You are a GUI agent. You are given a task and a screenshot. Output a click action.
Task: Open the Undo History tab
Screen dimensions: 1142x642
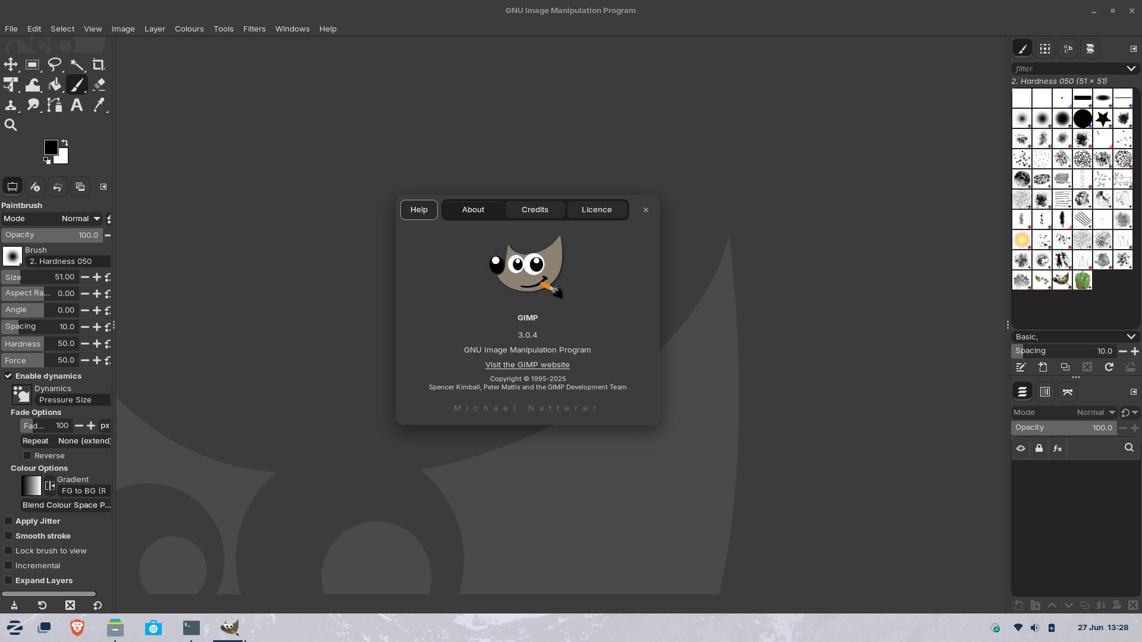57,187
